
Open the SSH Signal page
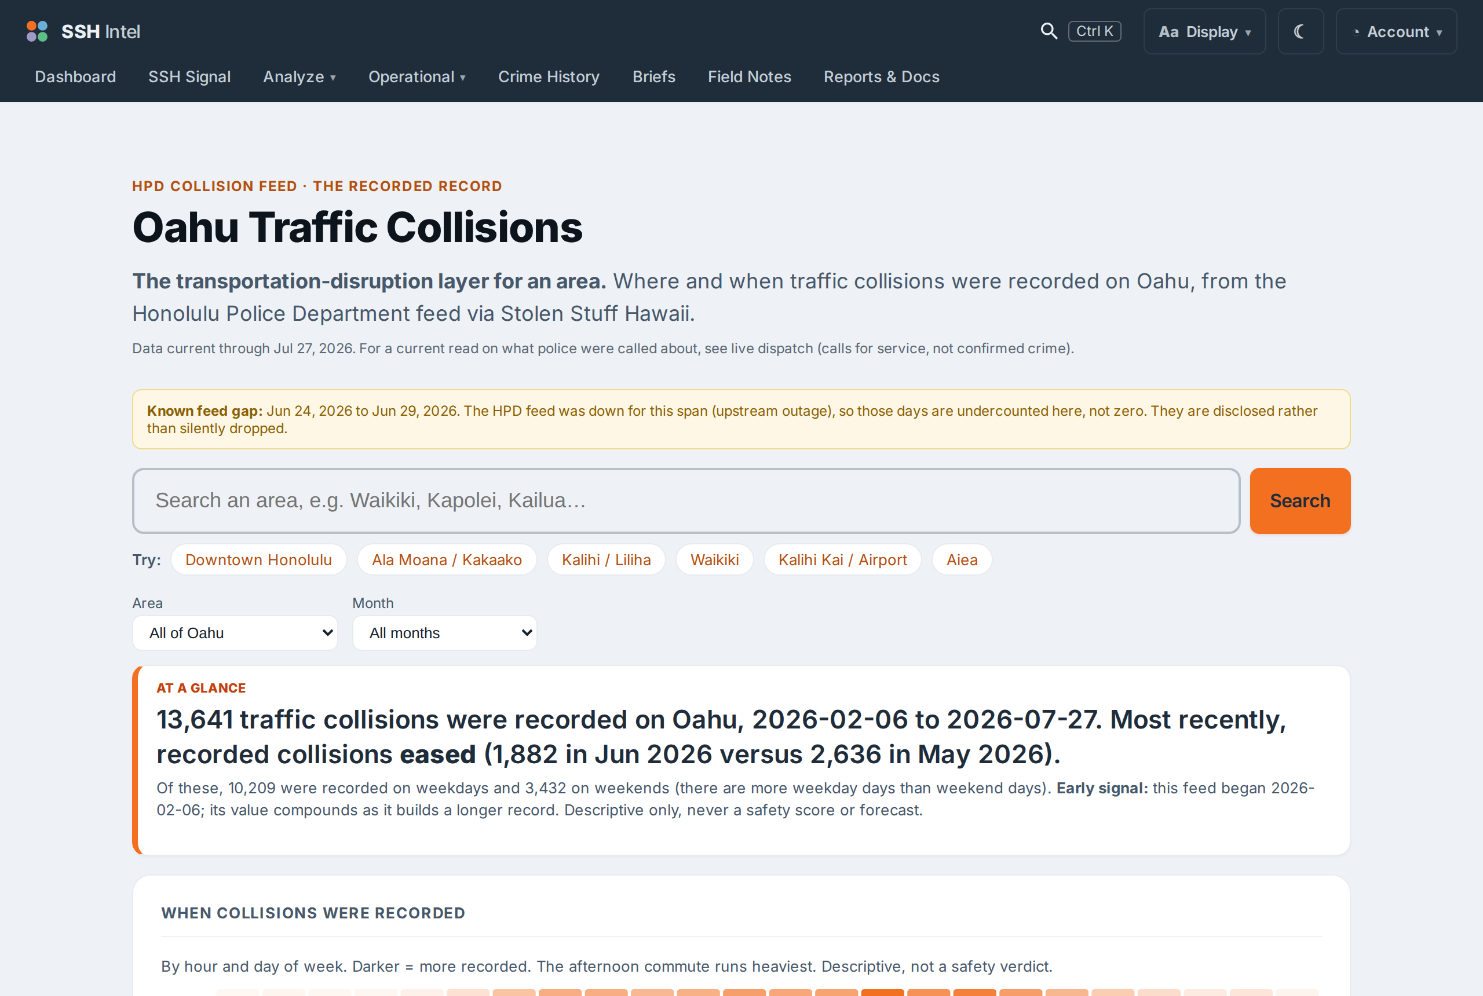click(x=189, y=77)
